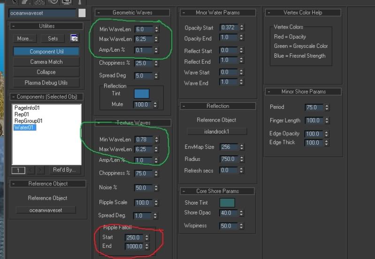Click the Wave Start field 0.0
375x259 pixels.
[229, 72]
